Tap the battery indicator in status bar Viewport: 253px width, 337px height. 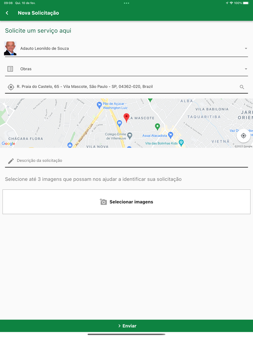pyautogui.click(x=246, y=3)
